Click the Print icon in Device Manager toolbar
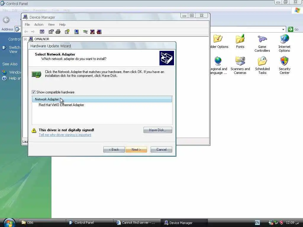 (x=58, y=32)
